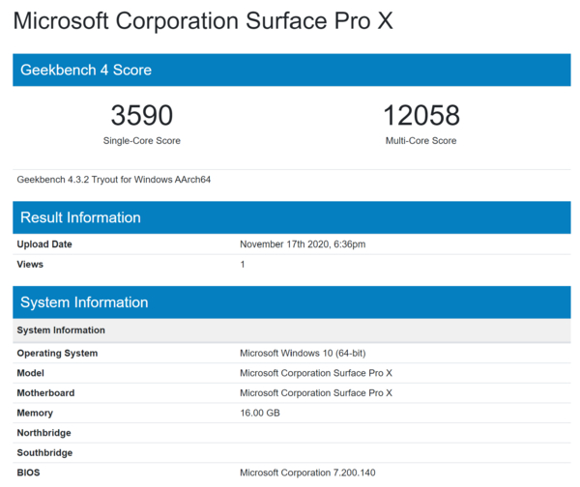The width and height of the screenshot is (580, 487).
Task: Click the 3590 single-core score number
Action: (142, 116)
